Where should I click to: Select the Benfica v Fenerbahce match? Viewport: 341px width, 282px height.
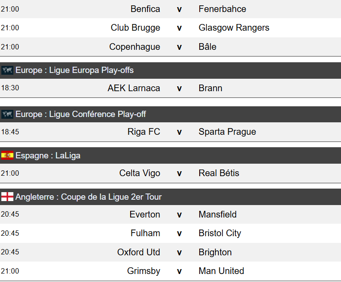pos(179,9)
